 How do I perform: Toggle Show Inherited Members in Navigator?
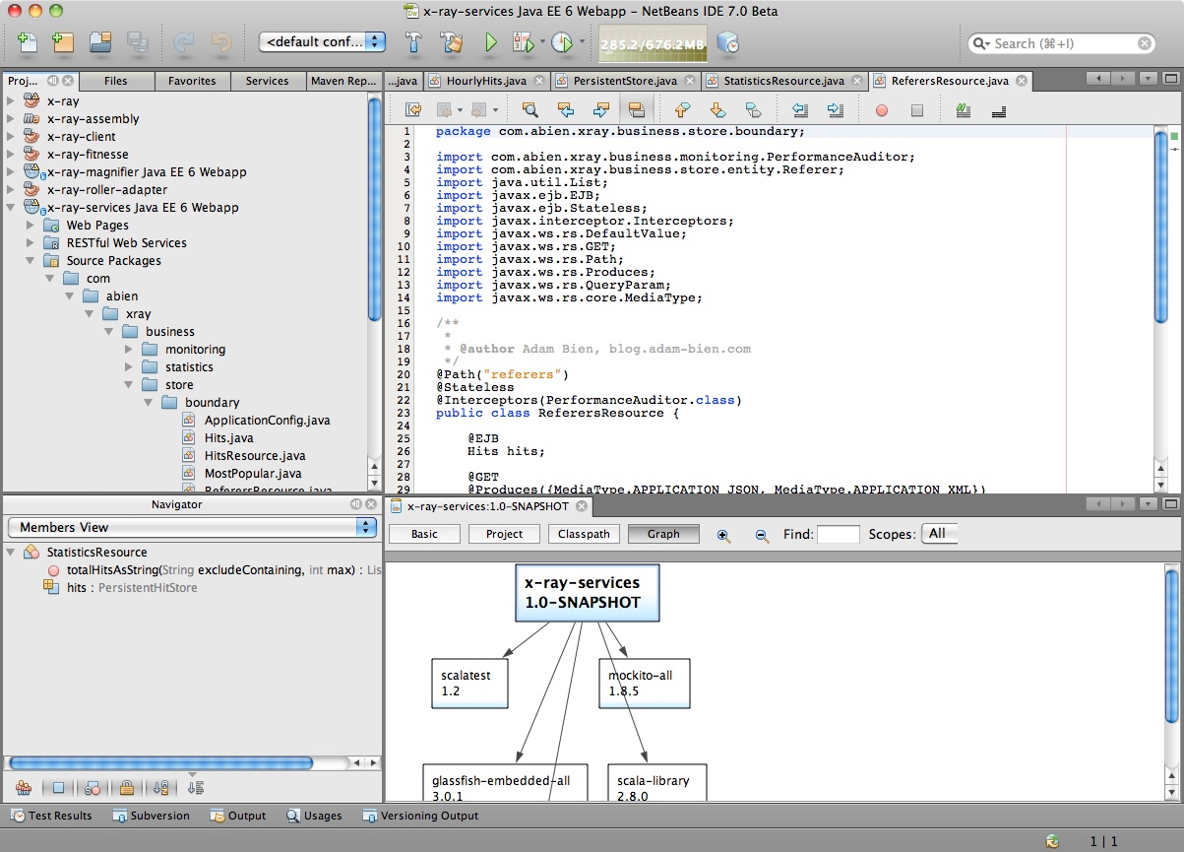tap(24, 787)
